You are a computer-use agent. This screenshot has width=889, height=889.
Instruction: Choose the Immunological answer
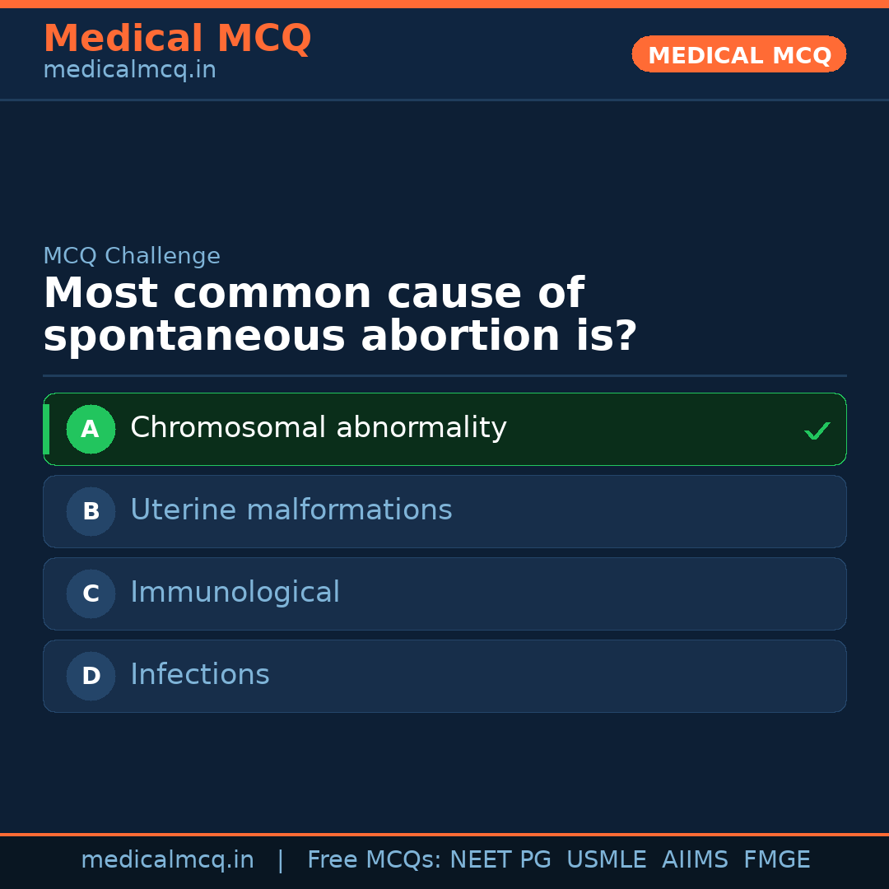[x=235, y=593]
